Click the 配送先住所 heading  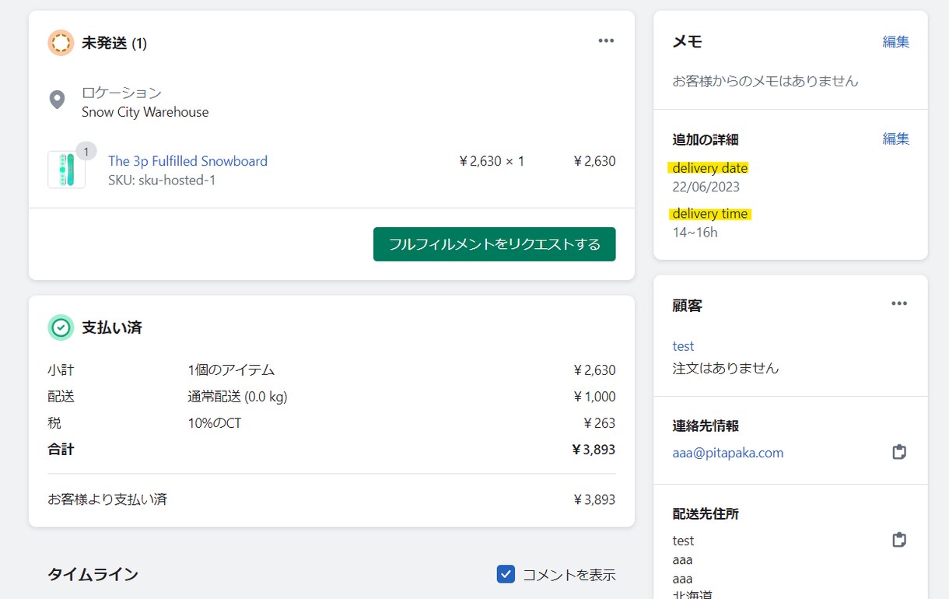[x=706, y=513]
